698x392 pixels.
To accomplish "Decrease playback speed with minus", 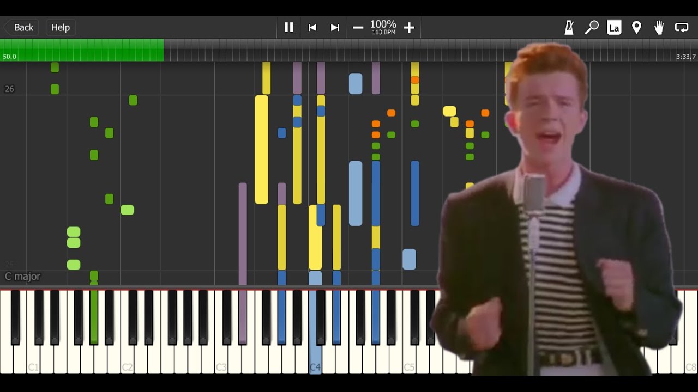I will [x=358, y=27].
